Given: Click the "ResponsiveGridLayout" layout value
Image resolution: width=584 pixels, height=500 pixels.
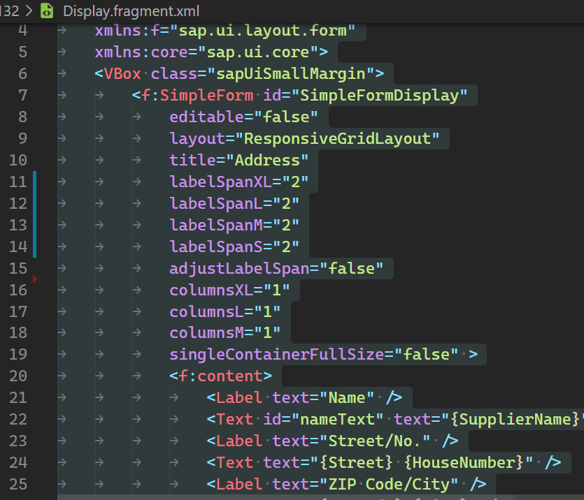Looking at the screenshot, I should (x=337, y=139).
